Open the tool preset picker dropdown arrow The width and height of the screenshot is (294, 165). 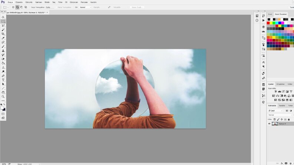coord(8,7)
